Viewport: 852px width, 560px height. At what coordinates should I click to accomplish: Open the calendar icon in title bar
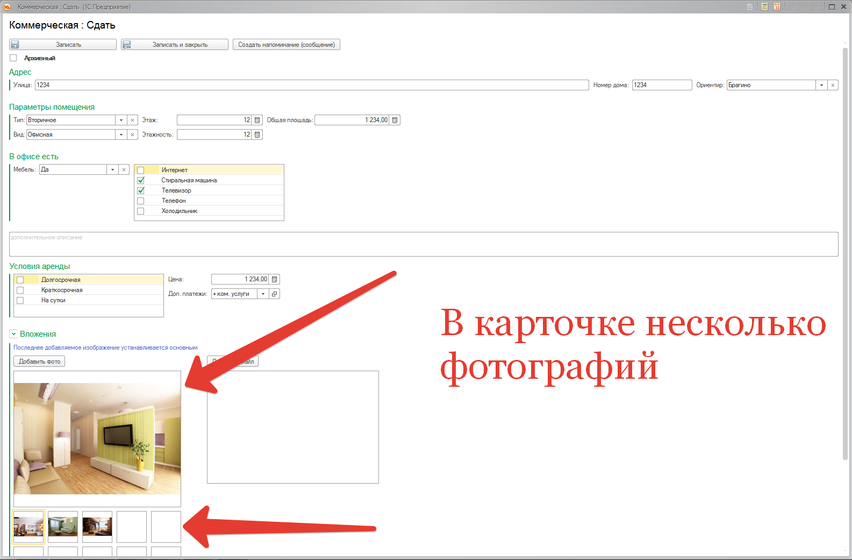pyautogui.click(x=777, y=7)
